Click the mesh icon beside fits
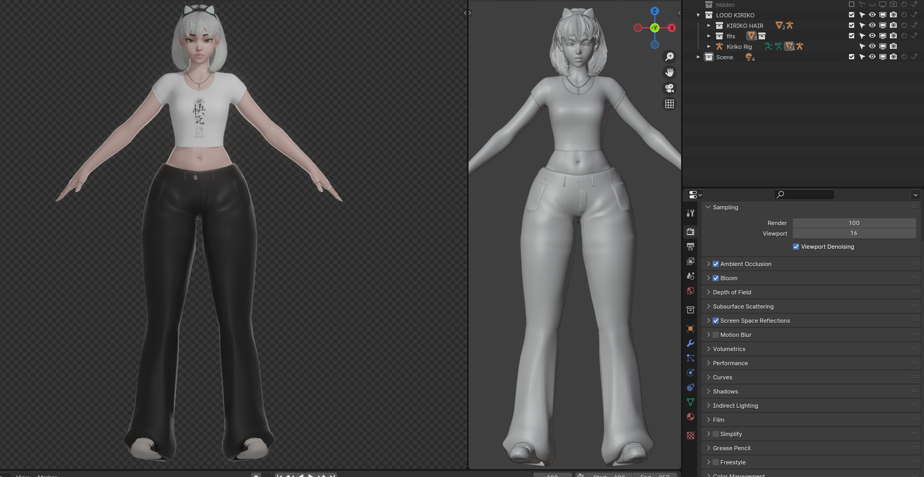The height and width of the screenshot is (477, 924). pos(752,36)
